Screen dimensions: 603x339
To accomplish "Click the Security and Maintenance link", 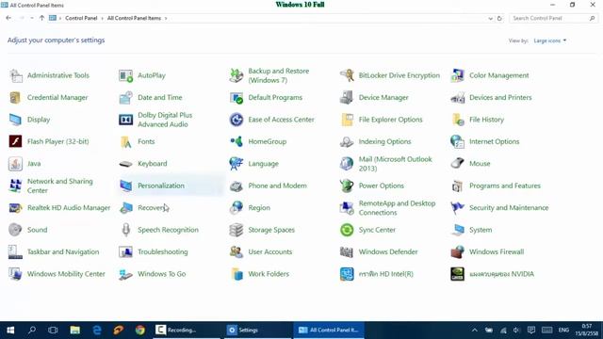I will 509,207.
